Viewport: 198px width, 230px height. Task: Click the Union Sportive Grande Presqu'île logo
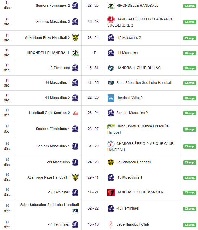[111, 126]
